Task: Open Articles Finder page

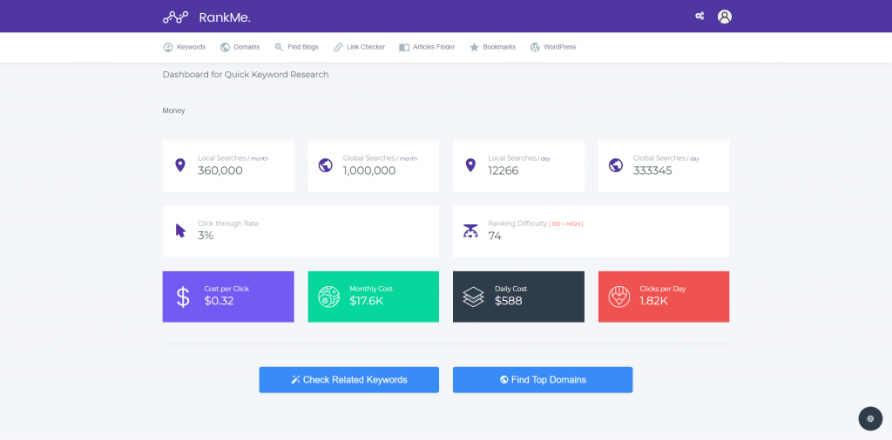Action: point(427,47)
